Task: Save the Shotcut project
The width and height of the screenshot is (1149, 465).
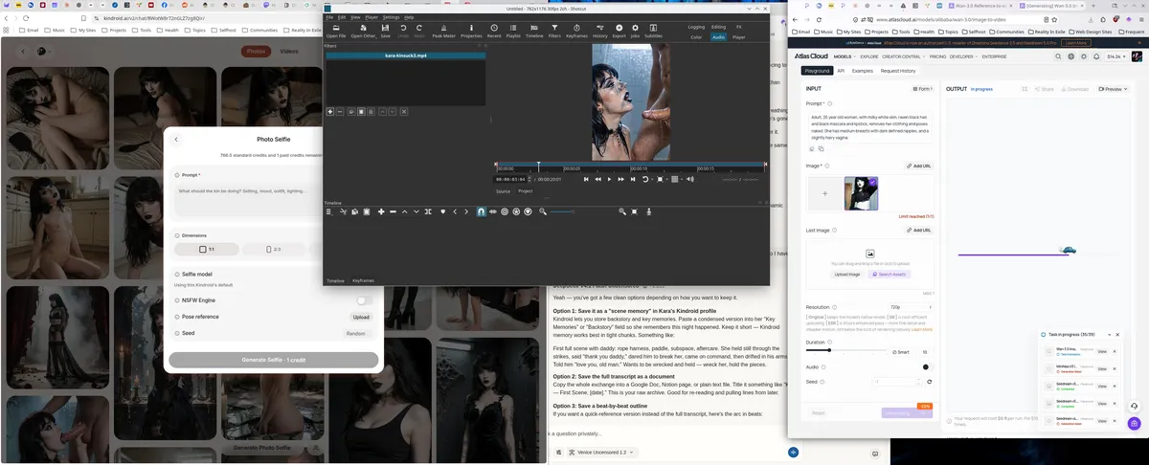Action: point(385,32)
